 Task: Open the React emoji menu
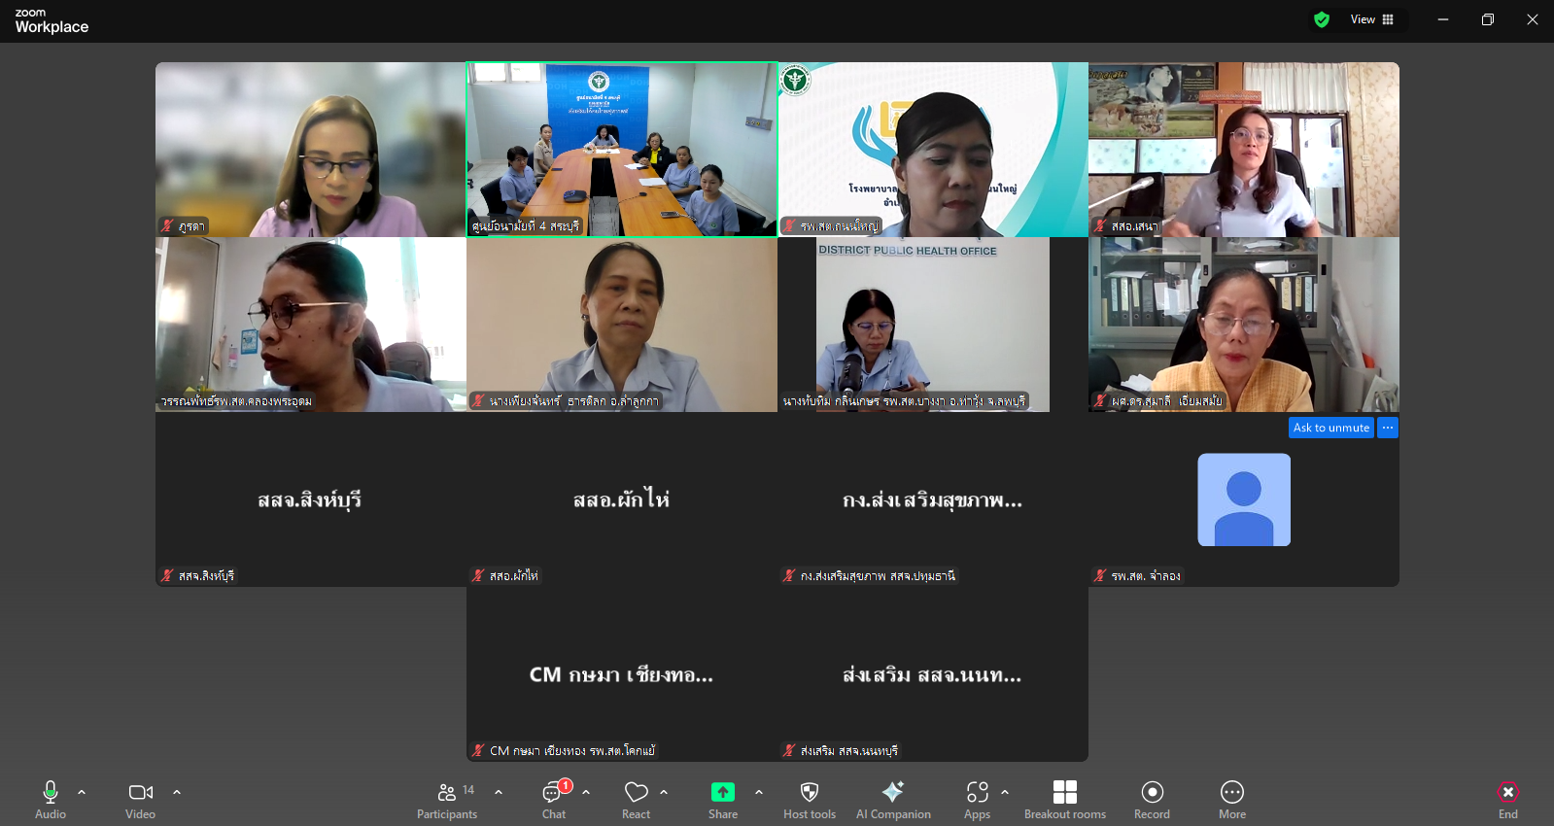636,800
